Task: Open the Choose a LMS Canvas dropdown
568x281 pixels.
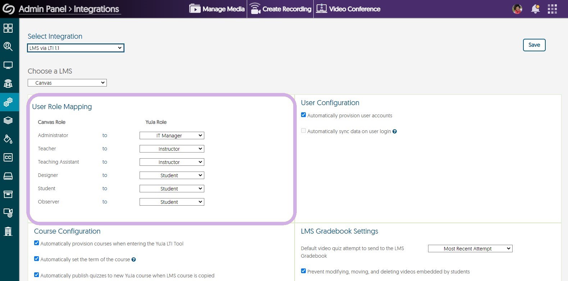Action: point(67,83)
